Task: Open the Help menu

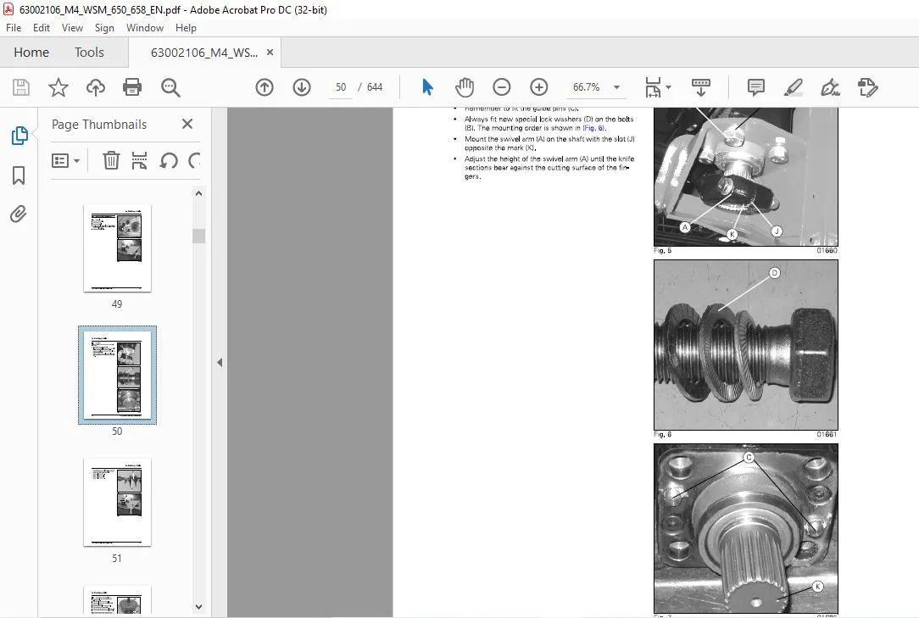Action: click(x=186, y=28)
